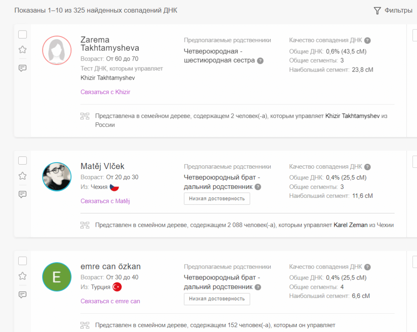The width and height of the screenshot is (417, 332).
Task: Click Низкая достоверность button for Matěj Vlček
Action: tap(217, 199)
